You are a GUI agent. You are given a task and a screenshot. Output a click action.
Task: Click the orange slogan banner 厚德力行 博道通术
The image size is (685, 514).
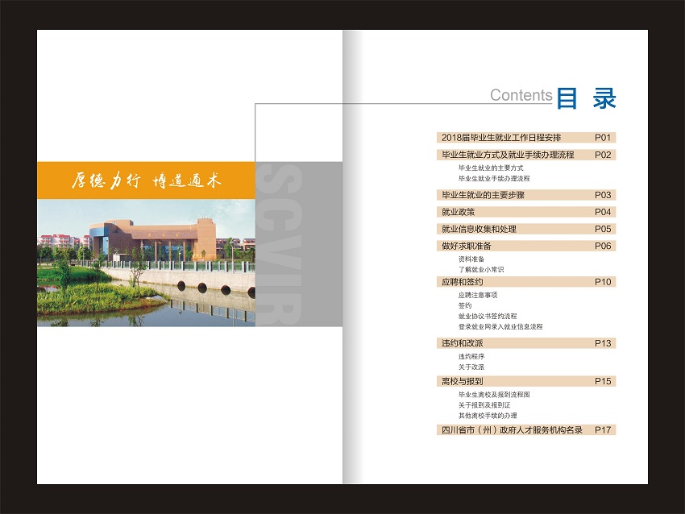(x=146, y=180)
